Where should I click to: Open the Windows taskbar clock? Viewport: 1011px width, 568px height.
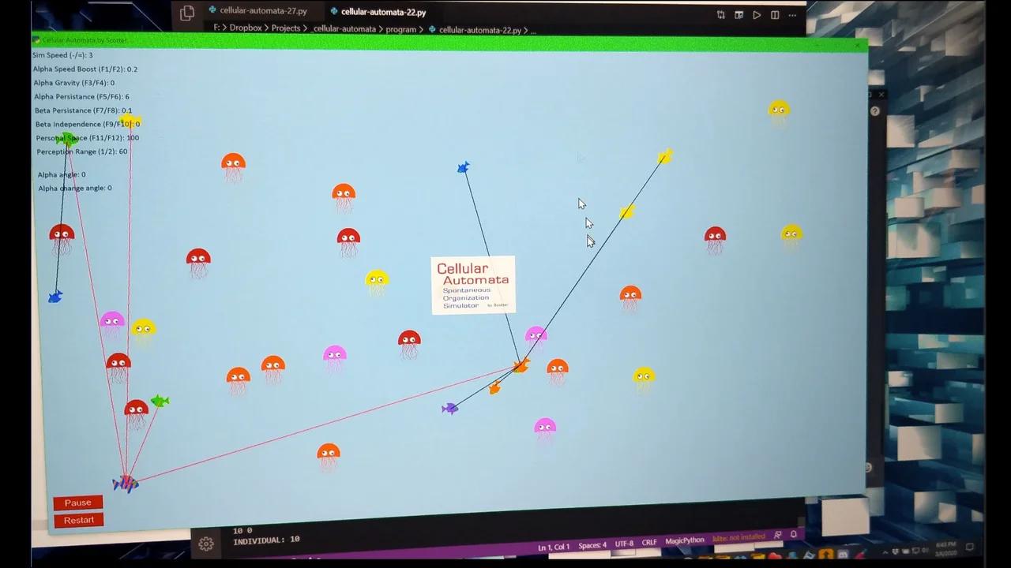click(x=945, y=548)
